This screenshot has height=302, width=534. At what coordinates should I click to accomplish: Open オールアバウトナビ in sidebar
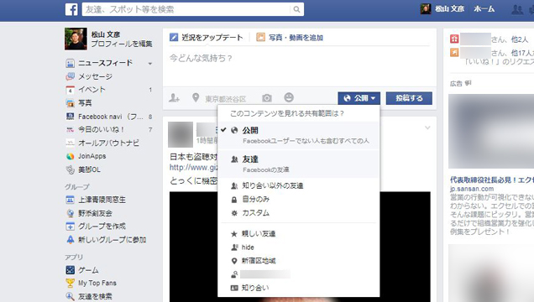point(108,143)
